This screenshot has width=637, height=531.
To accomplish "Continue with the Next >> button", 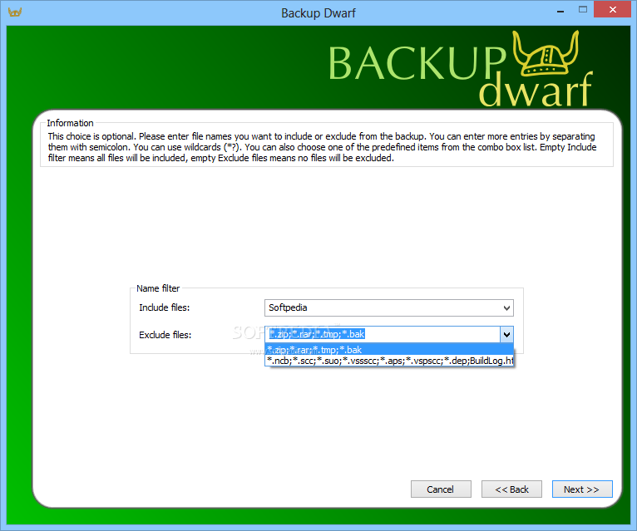I will 582,489.
